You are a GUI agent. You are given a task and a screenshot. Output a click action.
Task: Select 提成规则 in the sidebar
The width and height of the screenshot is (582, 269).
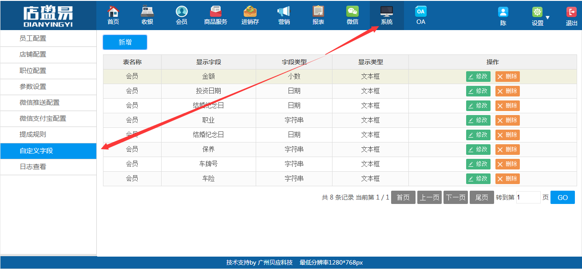click(48, 134)
